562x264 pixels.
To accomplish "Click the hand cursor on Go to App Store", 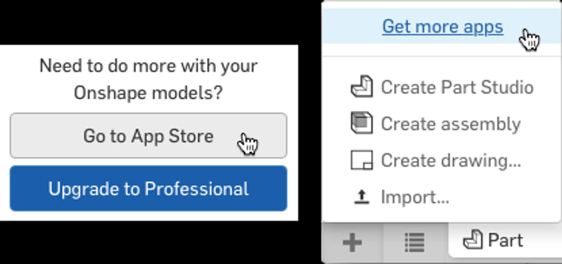I will 248,144.
